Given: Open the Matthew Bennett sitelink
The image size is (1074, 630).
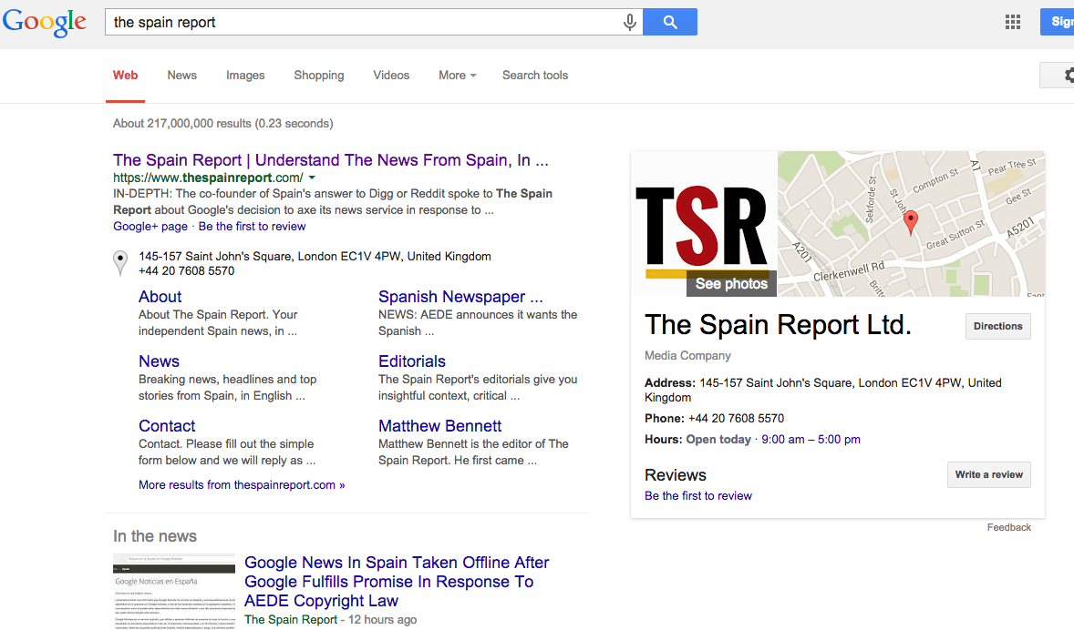Looking at the screenshot, I should [439, 425].
